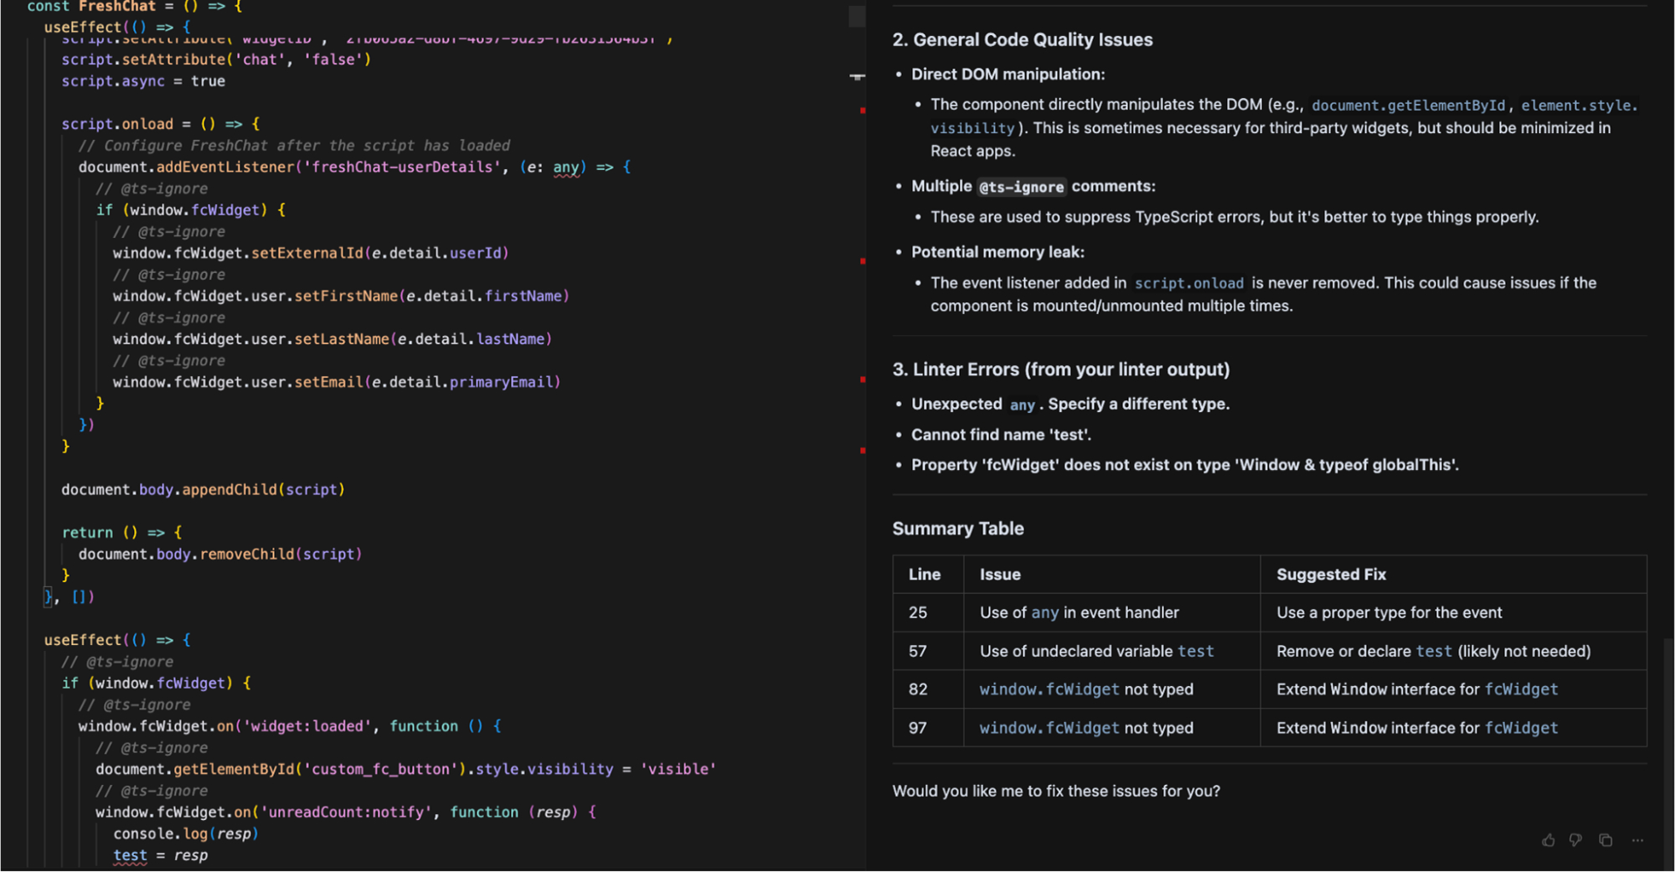Open the more actions ellipsis under the response
This screenshot has width=1675, height=872.
click(x=1637, y=840)
